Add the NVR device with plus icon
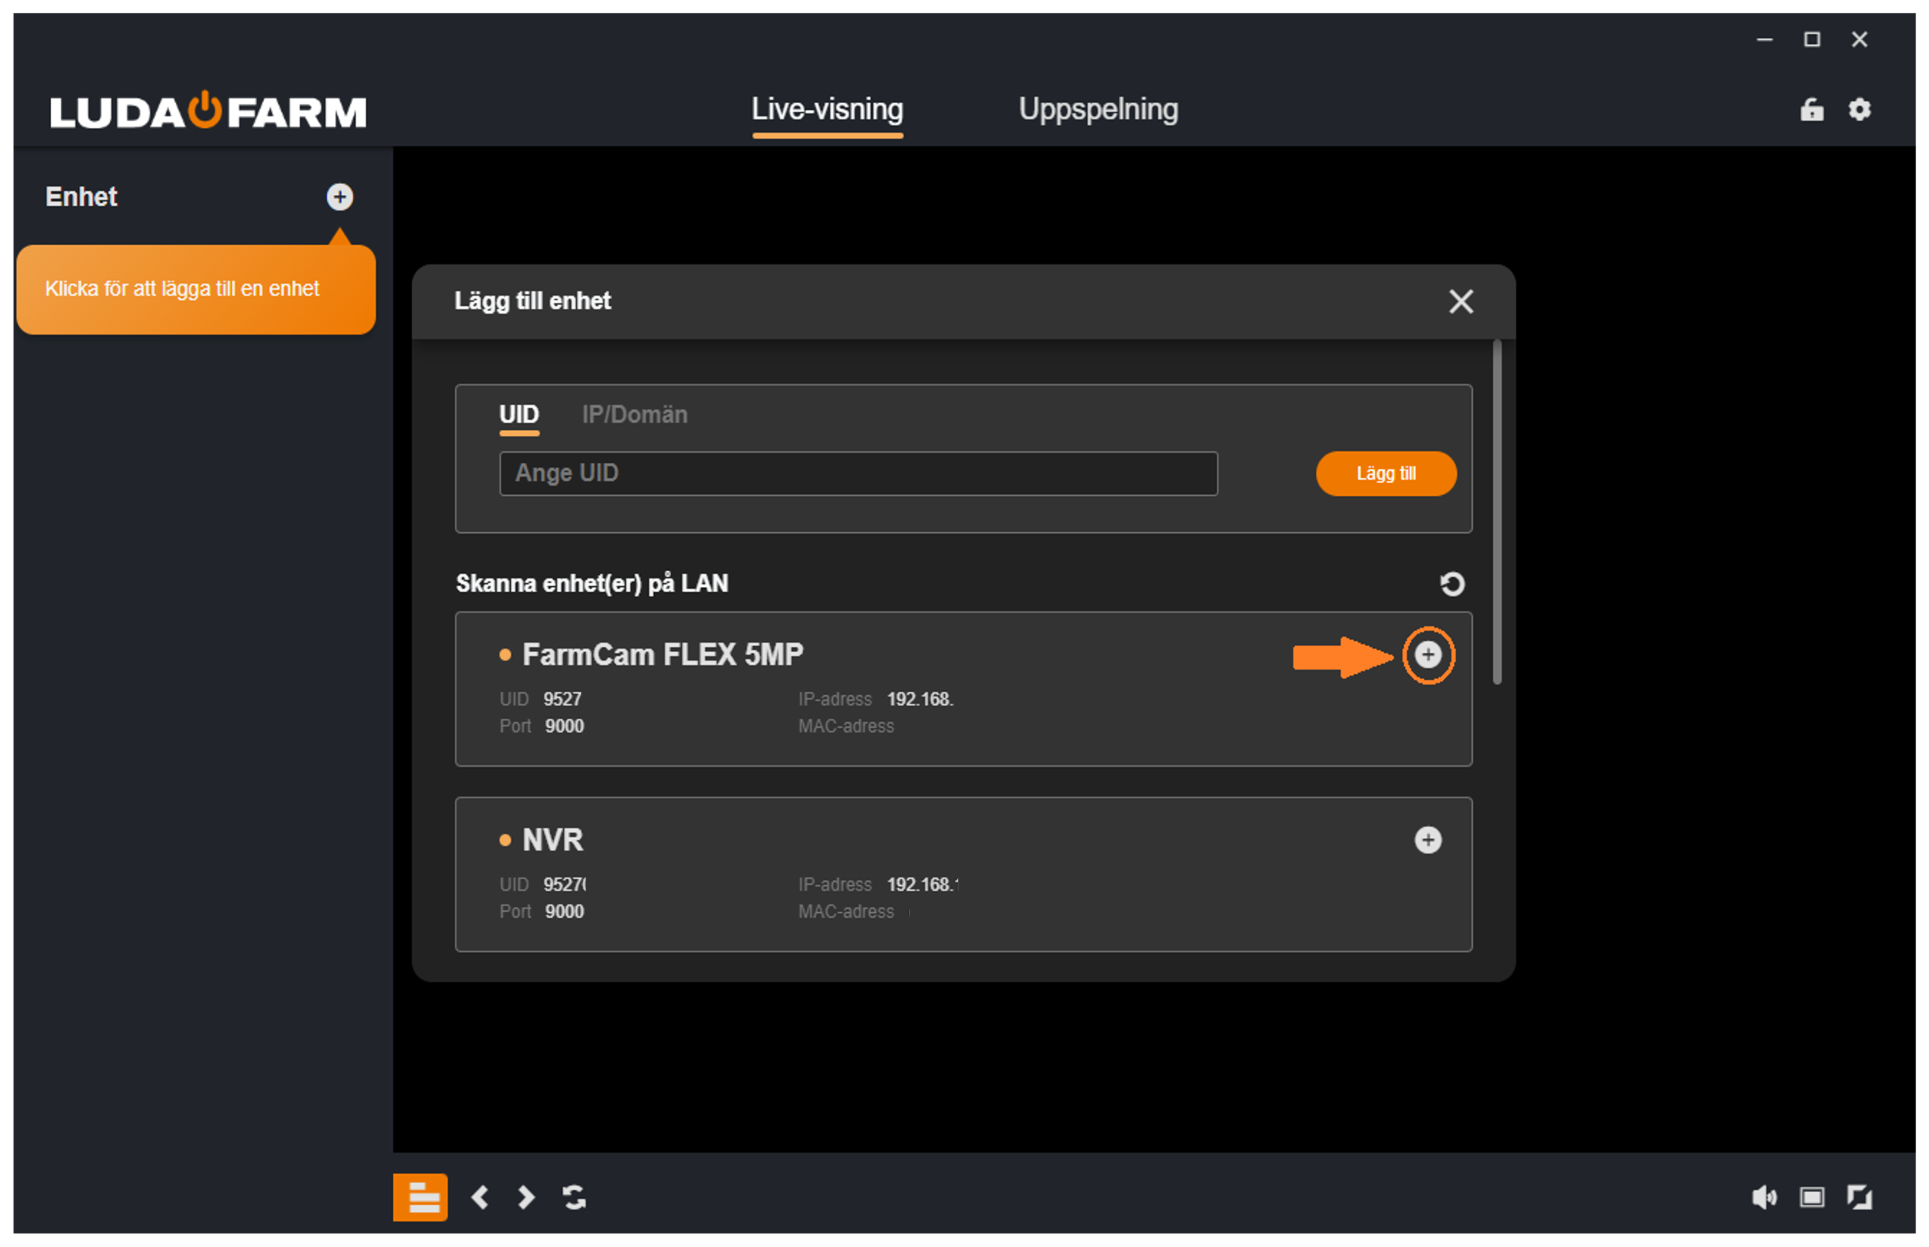 tap(1428, 839)
